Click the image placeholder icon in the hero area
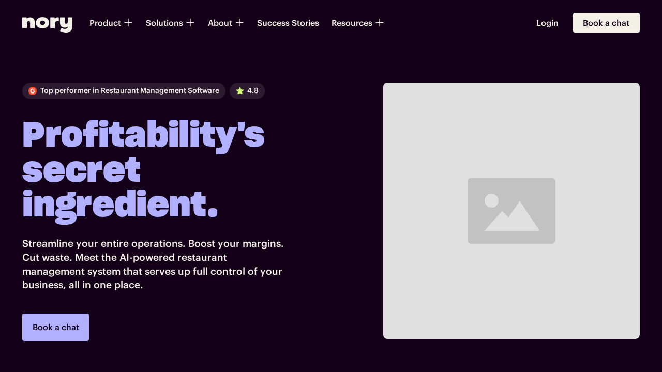 (511, 210)
